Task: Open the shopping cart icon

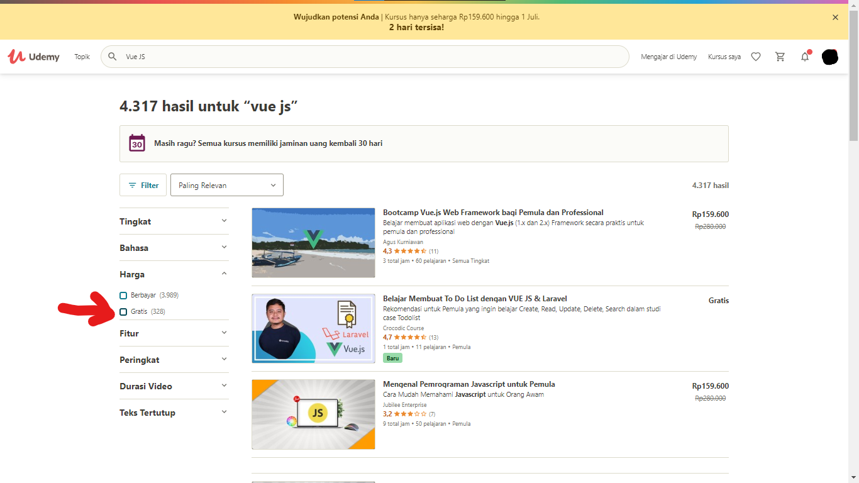Action: coord(780,57)
